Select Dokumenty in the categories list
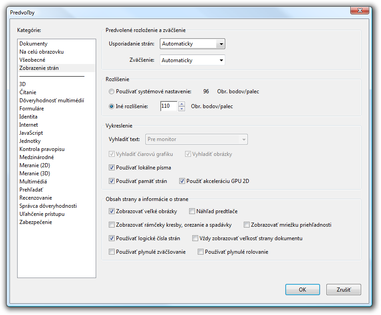 click(x=33, y=44)
